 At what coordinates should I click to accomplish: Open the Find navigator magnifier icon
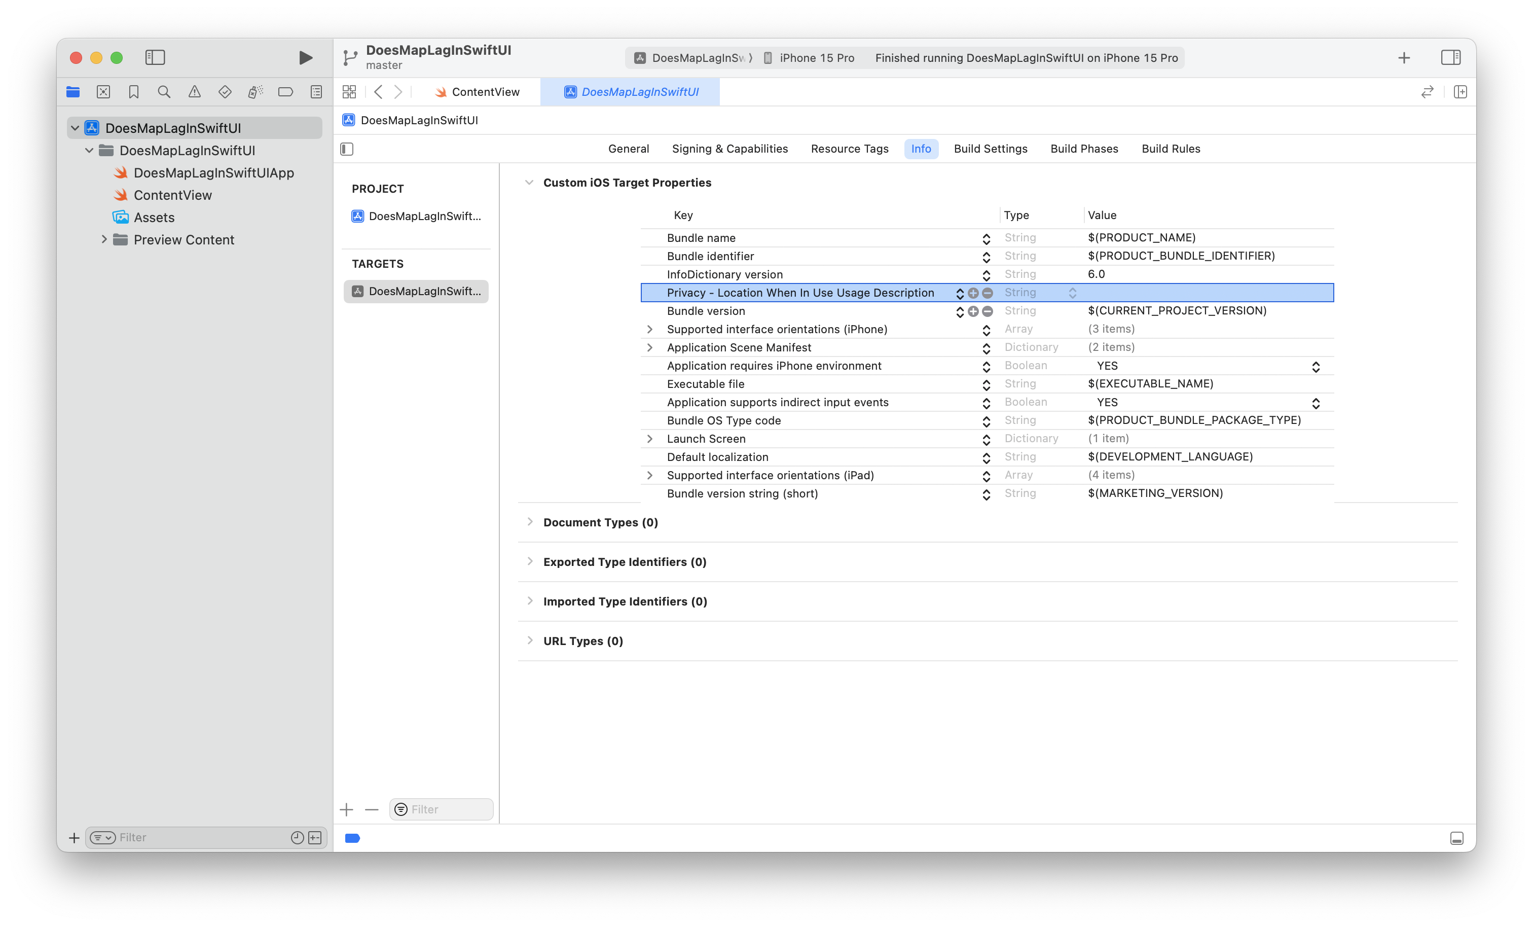[164, 92]
